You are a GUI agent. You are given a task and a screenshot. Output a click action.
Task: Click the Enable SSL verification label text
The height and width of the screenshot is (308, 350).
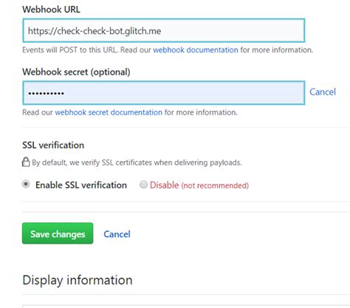(x=81, y=185)
